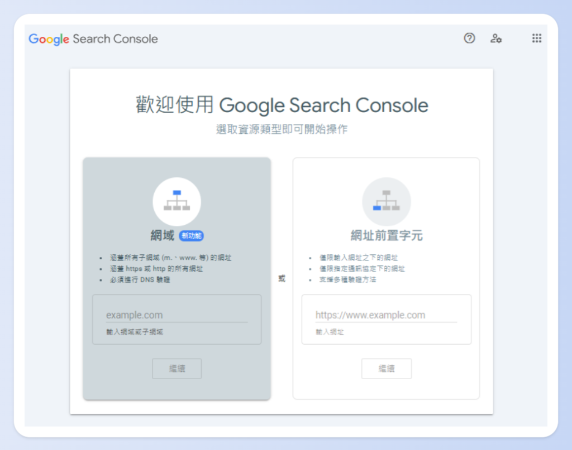Click the user permissions icon in the header
The height and width of the screenshot is (450, 572).
[x=497, y=38]
